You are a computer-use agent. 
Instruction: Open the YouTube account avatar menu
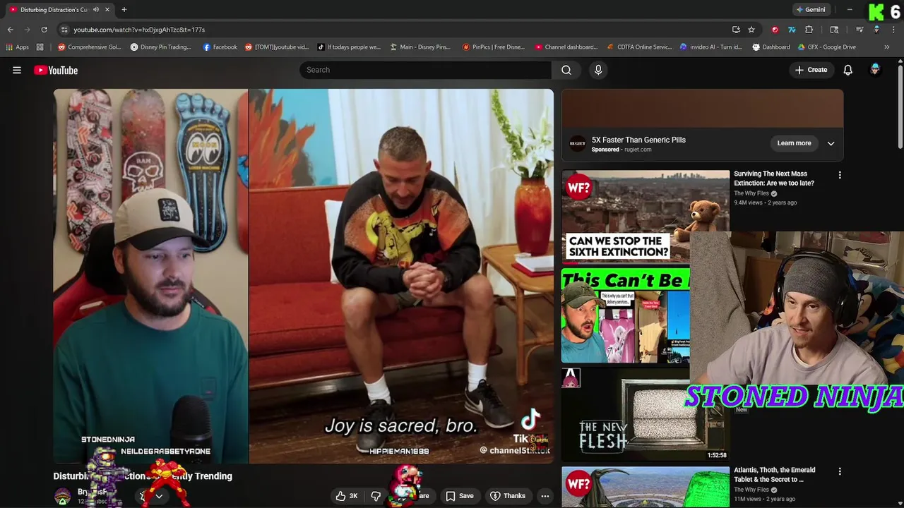(x=875, y=70)
